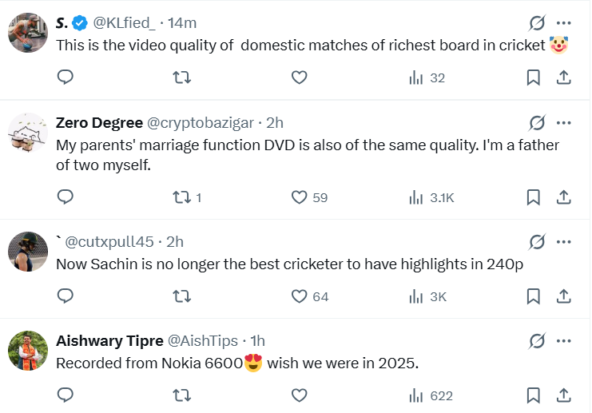Viewport: 592px width, 413px height.
Task: View analytics on Zero Degree's tweet
Action: 416,197
